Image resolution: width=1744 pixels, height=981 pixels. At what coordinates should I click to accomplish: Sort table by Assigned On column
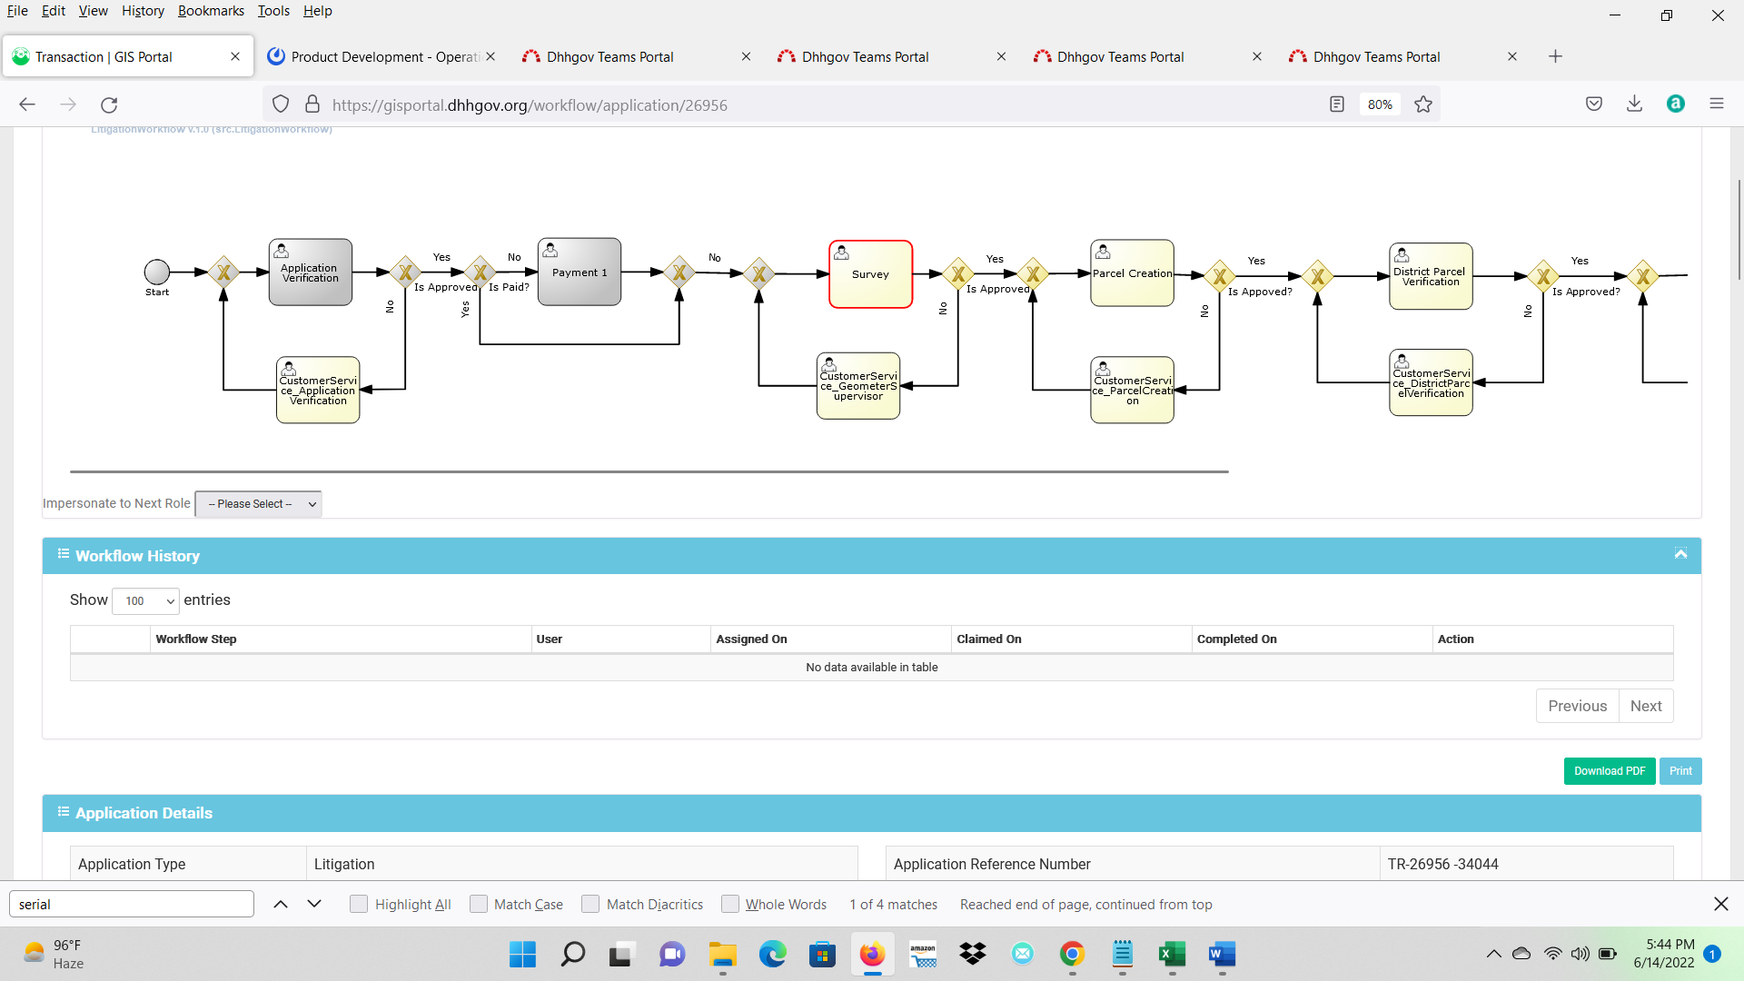tap(830, 639)
